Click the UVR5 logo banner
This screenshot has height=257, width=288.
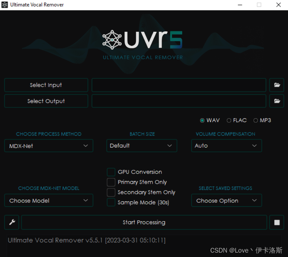(x=142, y=44)
